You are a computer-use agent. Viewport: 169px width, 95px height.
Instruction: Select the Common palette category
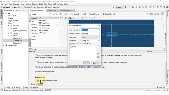click(x=34, y=18)
